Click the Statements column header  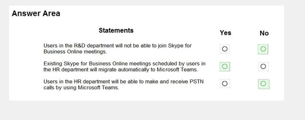[116, 31]
